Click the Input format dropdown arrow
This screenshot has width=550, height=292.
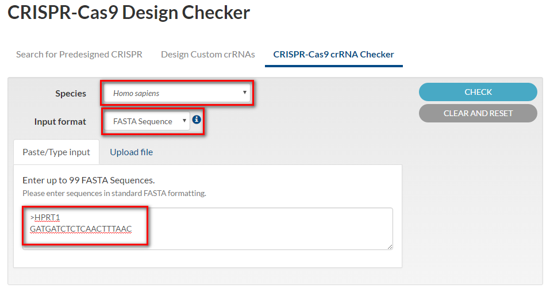[184, 121]
